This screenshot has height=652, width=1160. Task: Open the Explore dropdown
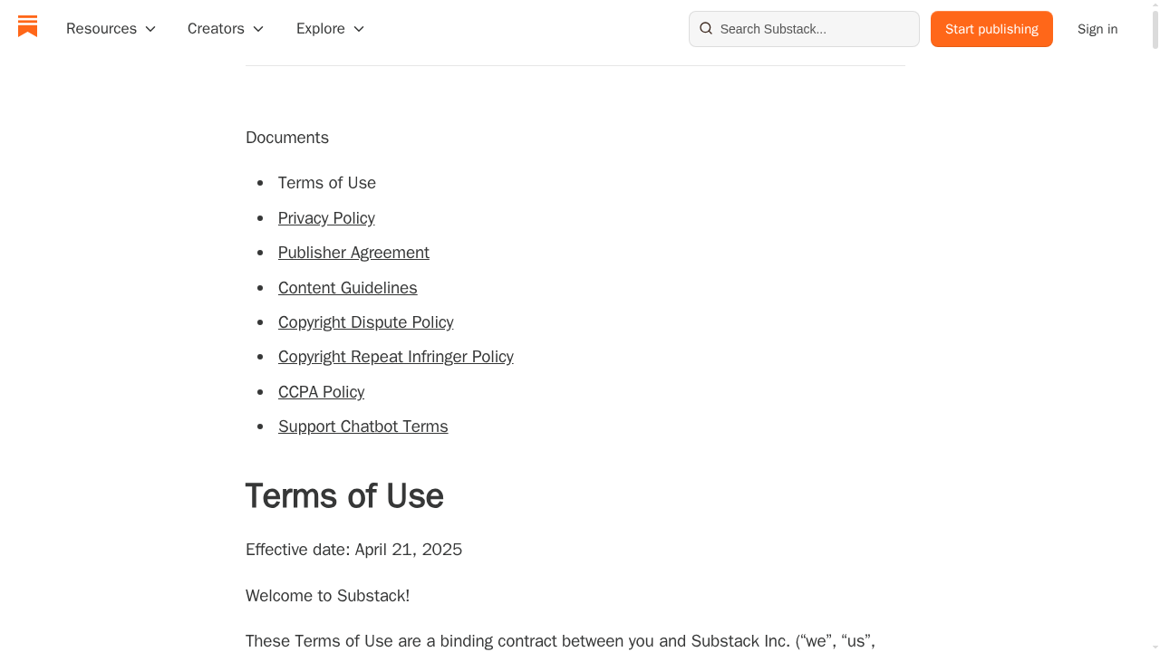click(x=320, y=28)
